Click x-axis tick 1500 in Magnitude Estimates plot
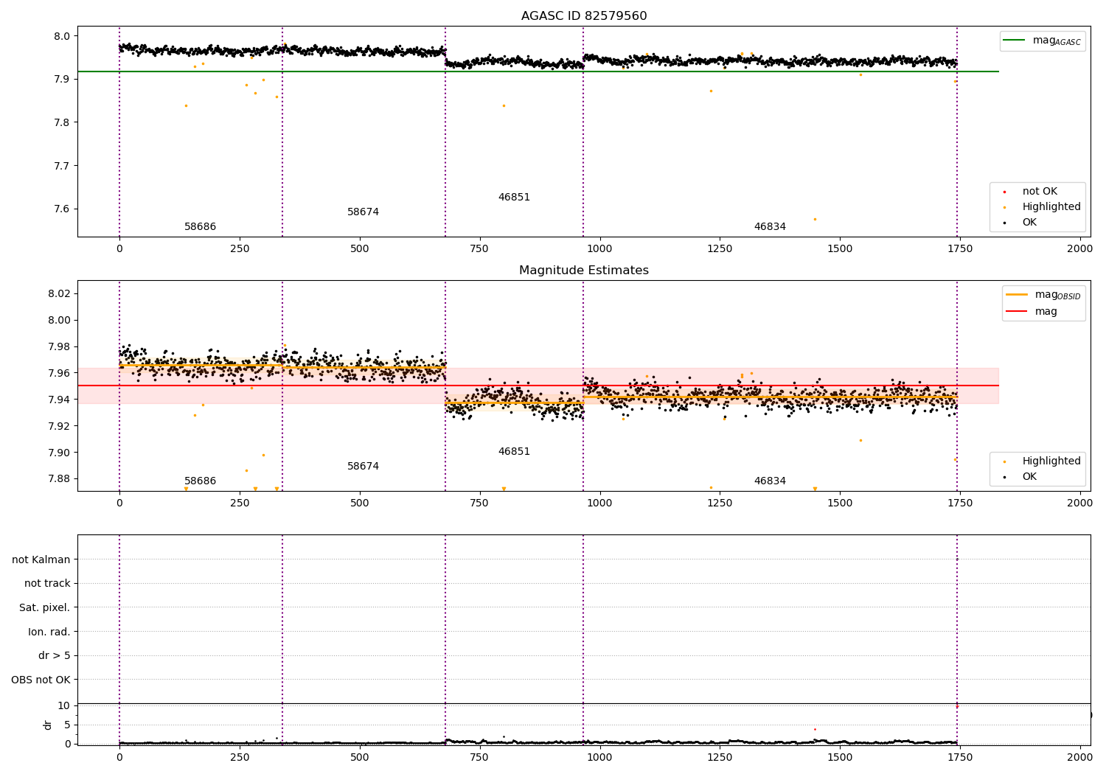 (840, 503)
